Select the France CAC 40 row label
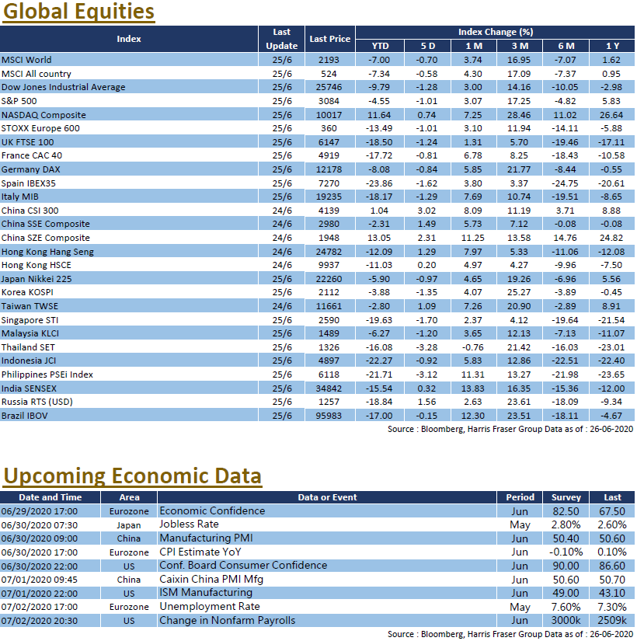Screen dimensions: 637x641 click(x=32, y=155)
